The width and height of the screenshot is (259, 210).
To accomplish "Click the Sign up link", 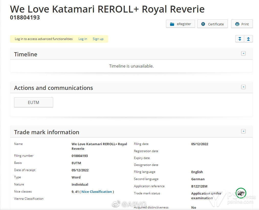I will (x=98, y=39).
